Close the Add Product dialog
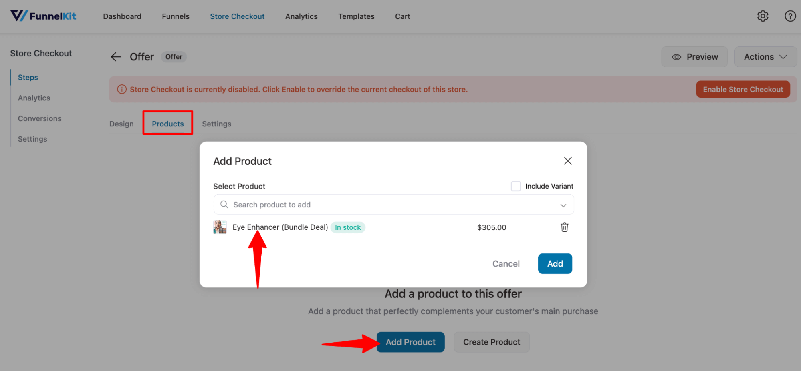This screenshot has width=801, height=371. (x=567, y=161)
